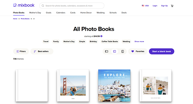Click the search magnifier icon

point(43,6)
